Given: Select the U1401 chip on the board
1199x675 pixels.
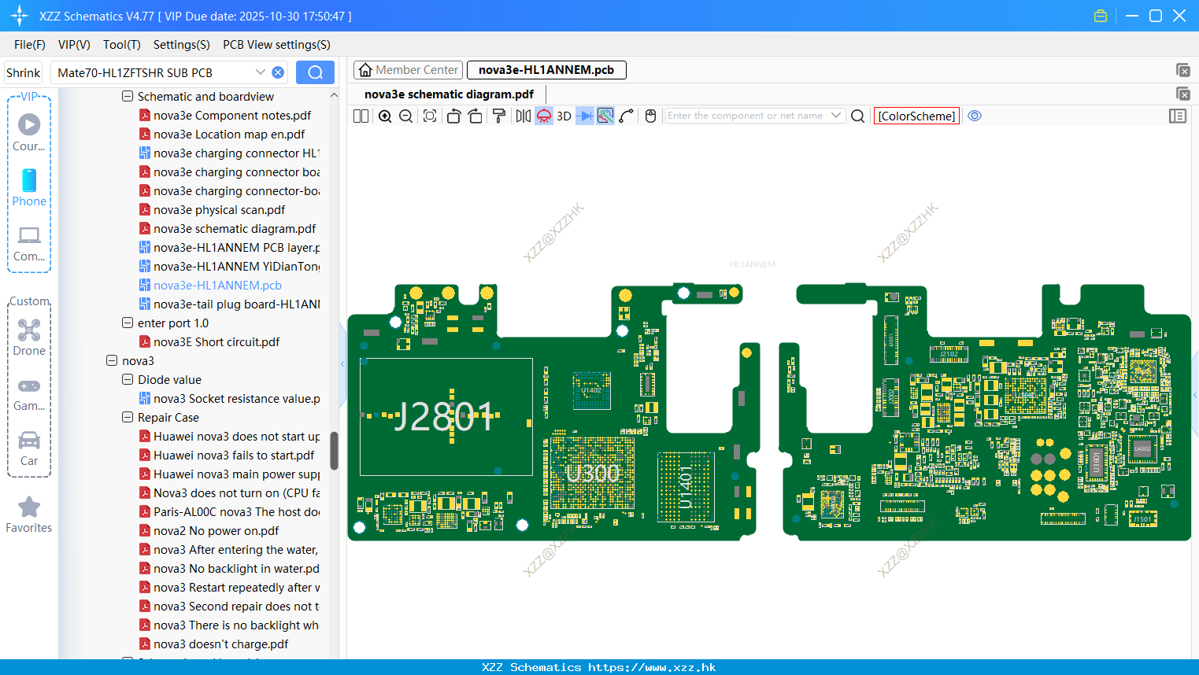Looking at the screenshot, I should pyautogui.click(x=686, y=487).
